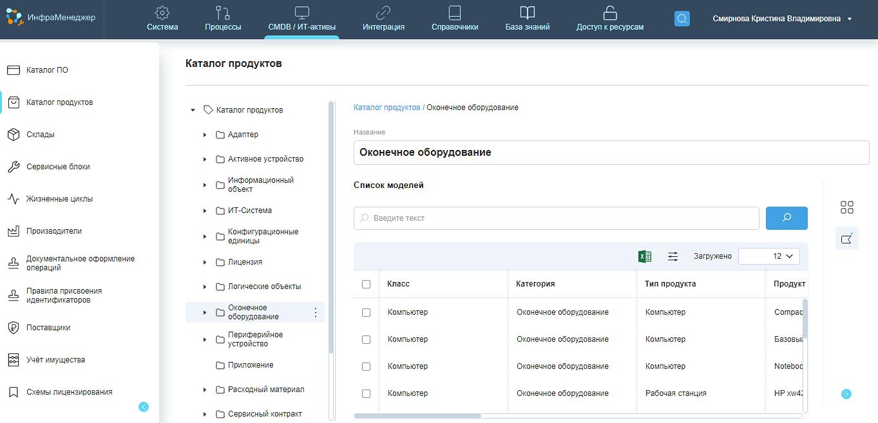Tick the checkbox of the Рабочая станция row
Viewport: 878px width, 423px height.
point(366,393)
